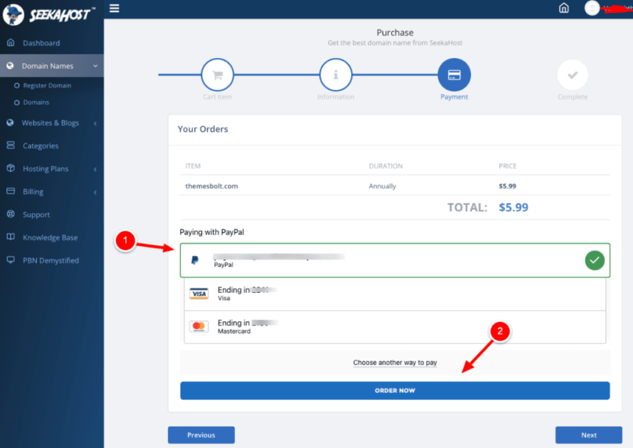Click the DURATION column header
This screenshot has height=448, width=633.
click(386, 166)
